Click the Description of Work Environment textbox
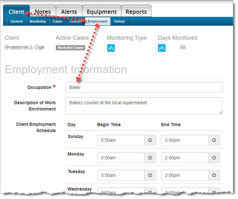This screenshot has height=199, width=238. (x=144, y=106)
